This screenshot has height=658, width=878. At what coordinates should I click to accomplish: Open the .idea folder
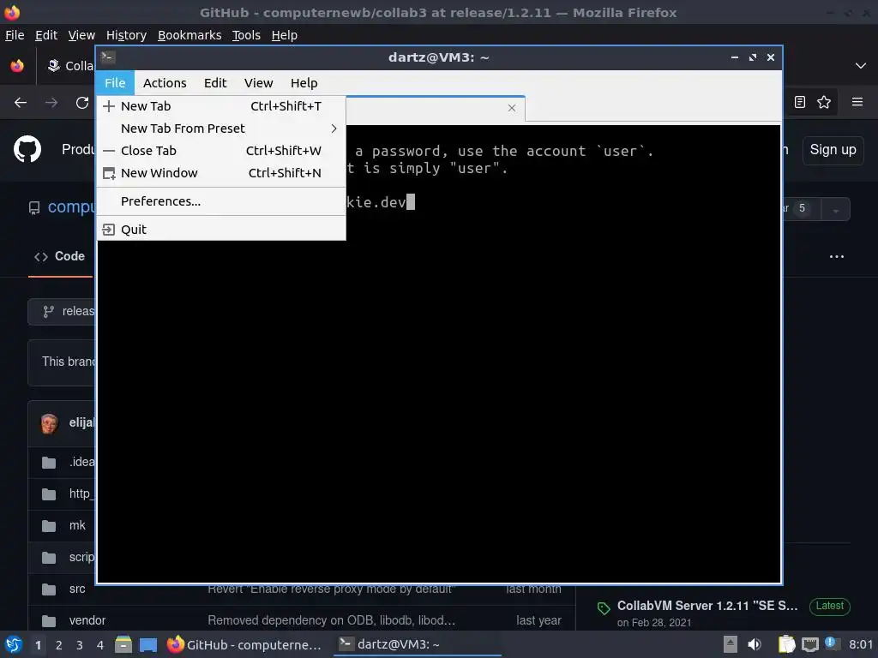coord(81,462)
